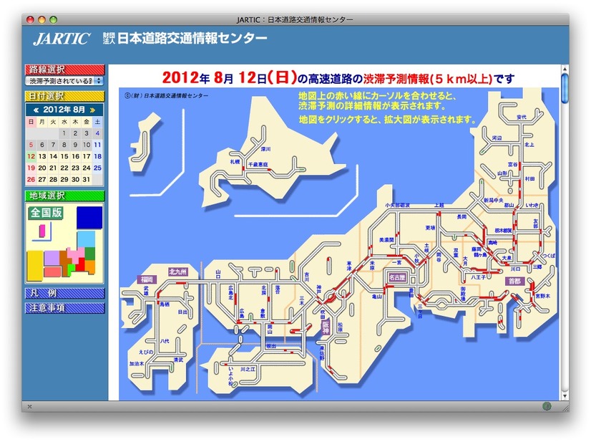This screenshot has width=591, height=442.
Task: Select the light blue Tohoku region block
Action: [87, 239]
